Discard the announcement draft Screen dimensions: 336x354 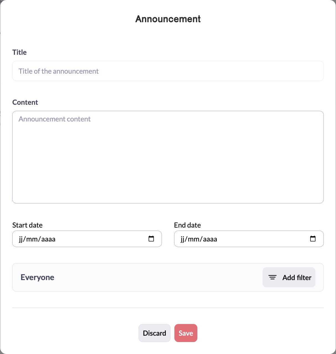[x=154, y=333]
